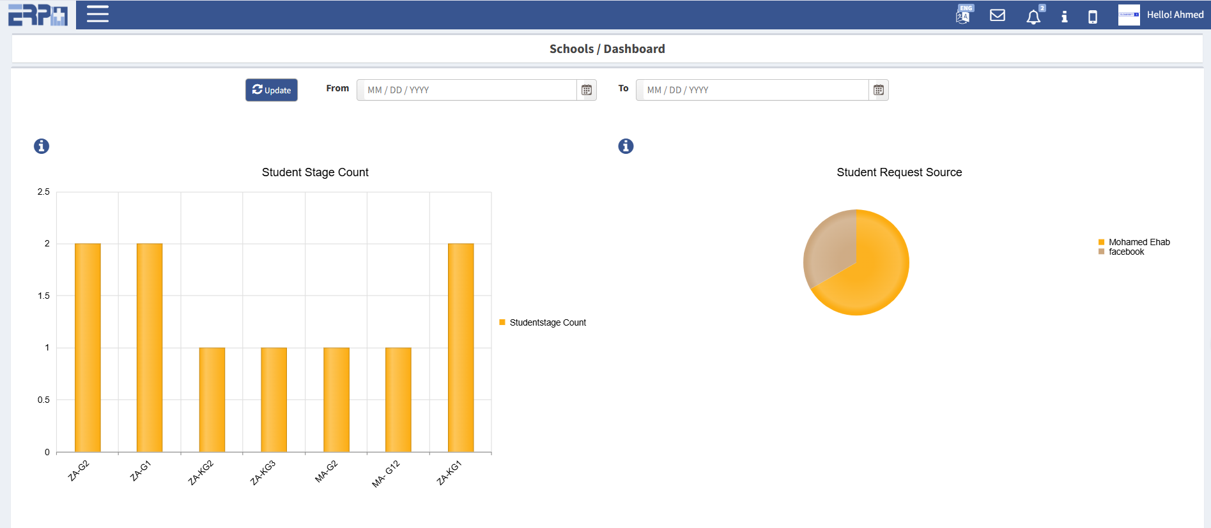Click the From date input field
The image size is (1211, 528).
467,90
